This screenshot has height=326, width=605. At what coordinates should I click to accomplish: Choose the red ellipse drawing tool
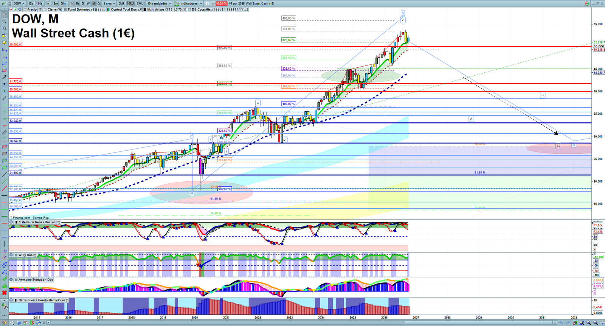[x=4, y=147]
